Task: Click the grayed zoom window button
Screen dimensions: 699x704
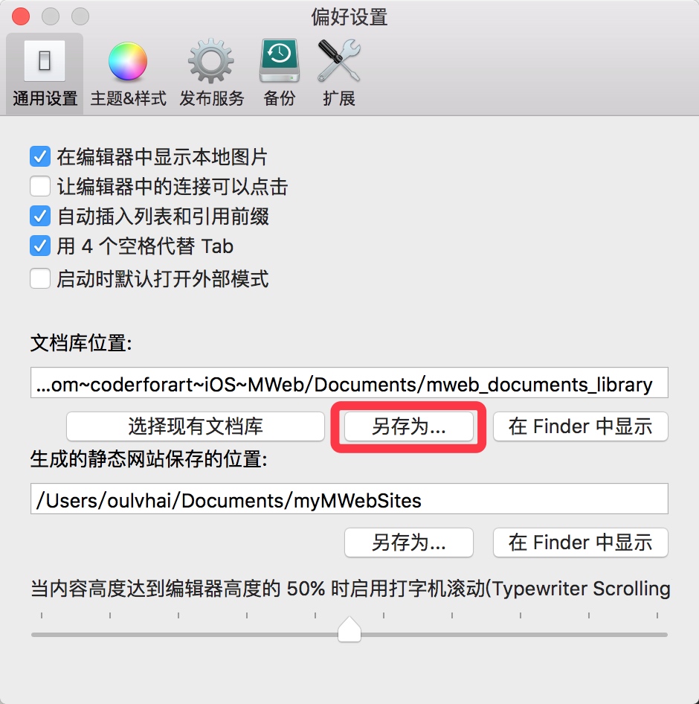Action: click(x=80, y=16)
